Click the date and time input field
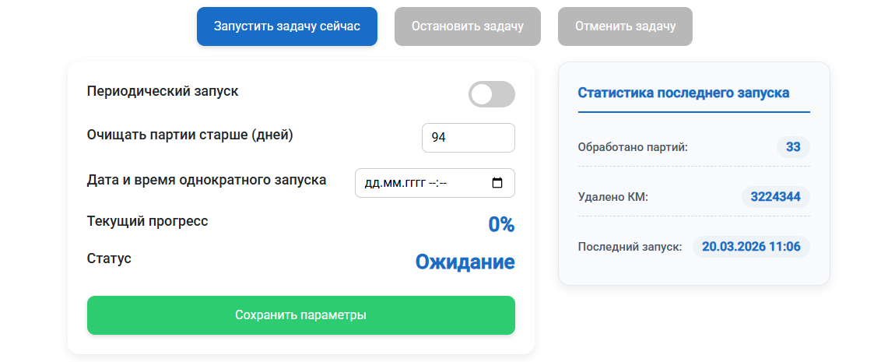The image size is (888, 362). click(x=420, y=184)
